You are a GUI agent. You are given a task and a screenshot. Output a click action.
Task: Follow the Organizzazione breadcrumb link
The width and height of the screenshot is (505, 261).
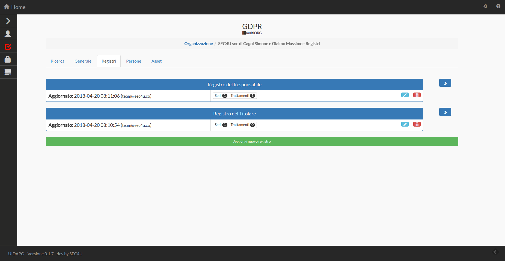coord(198,44)
